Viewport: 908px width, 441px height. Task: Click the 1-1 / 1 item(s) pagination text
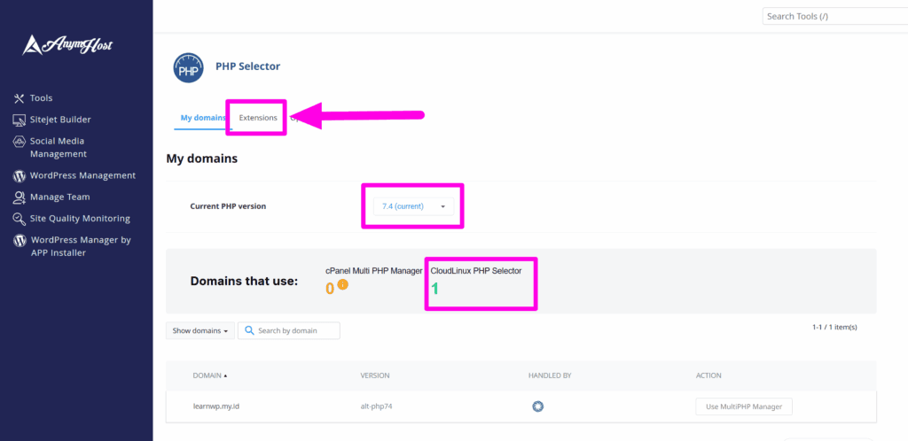pos(834,327)
